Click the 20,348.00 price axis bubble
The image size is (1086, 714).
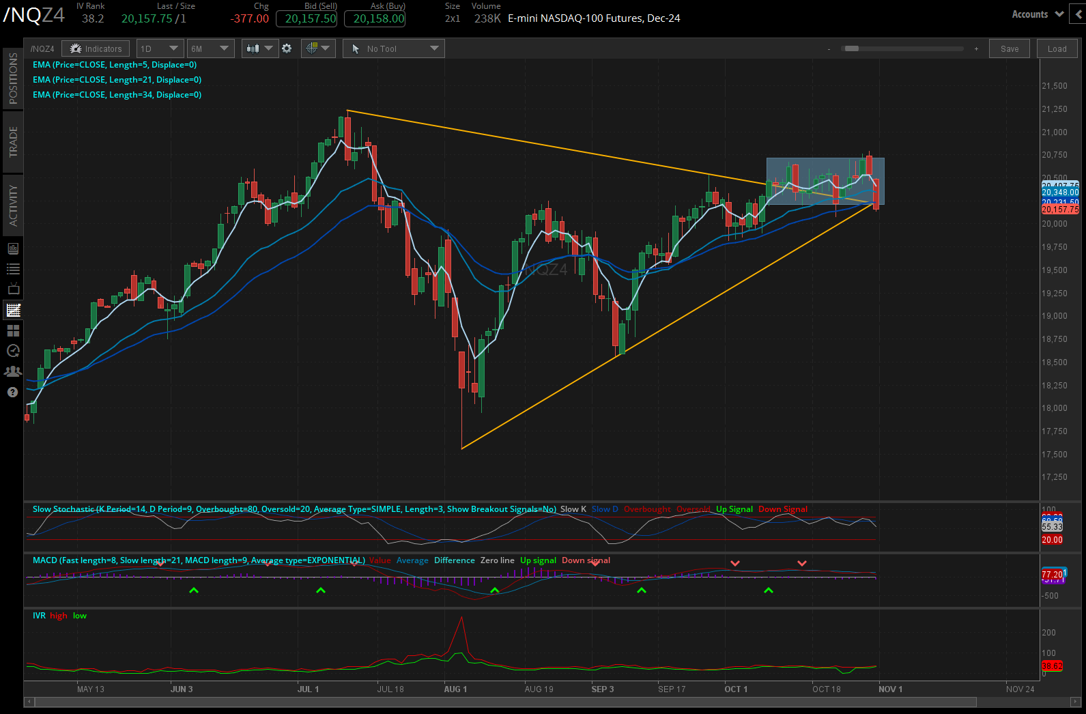[1060, 192]
